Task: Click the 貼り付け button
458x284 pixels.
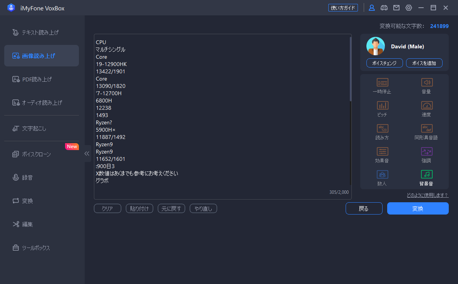Action: [x=139, y=208]
